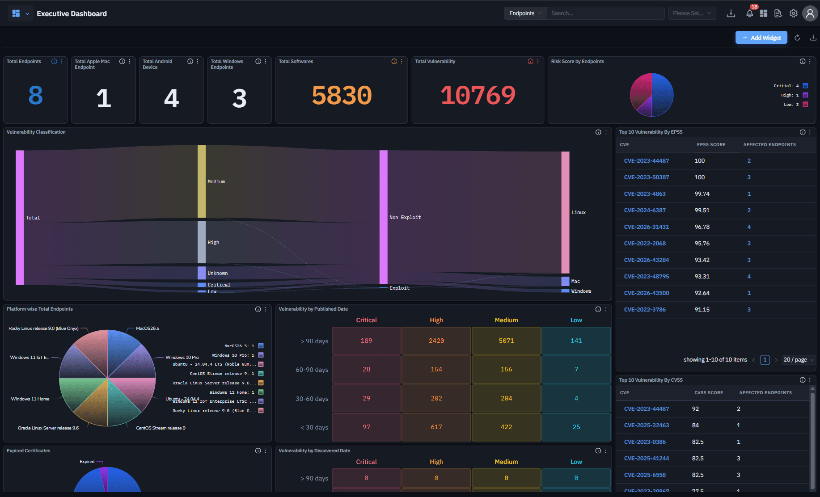
Task: Toggle Windows 10 Pro legend swatch
Action: point(261,355)
